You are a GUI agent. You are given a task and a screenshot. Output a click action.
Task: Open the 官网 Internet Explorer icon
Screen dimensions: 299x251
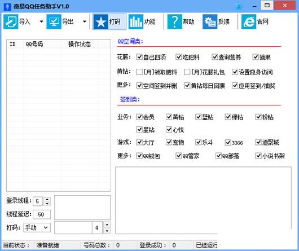click(249, 22)
